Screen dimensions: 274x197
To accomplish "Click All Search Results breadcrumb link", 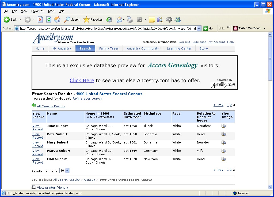I will coord(66,180).
